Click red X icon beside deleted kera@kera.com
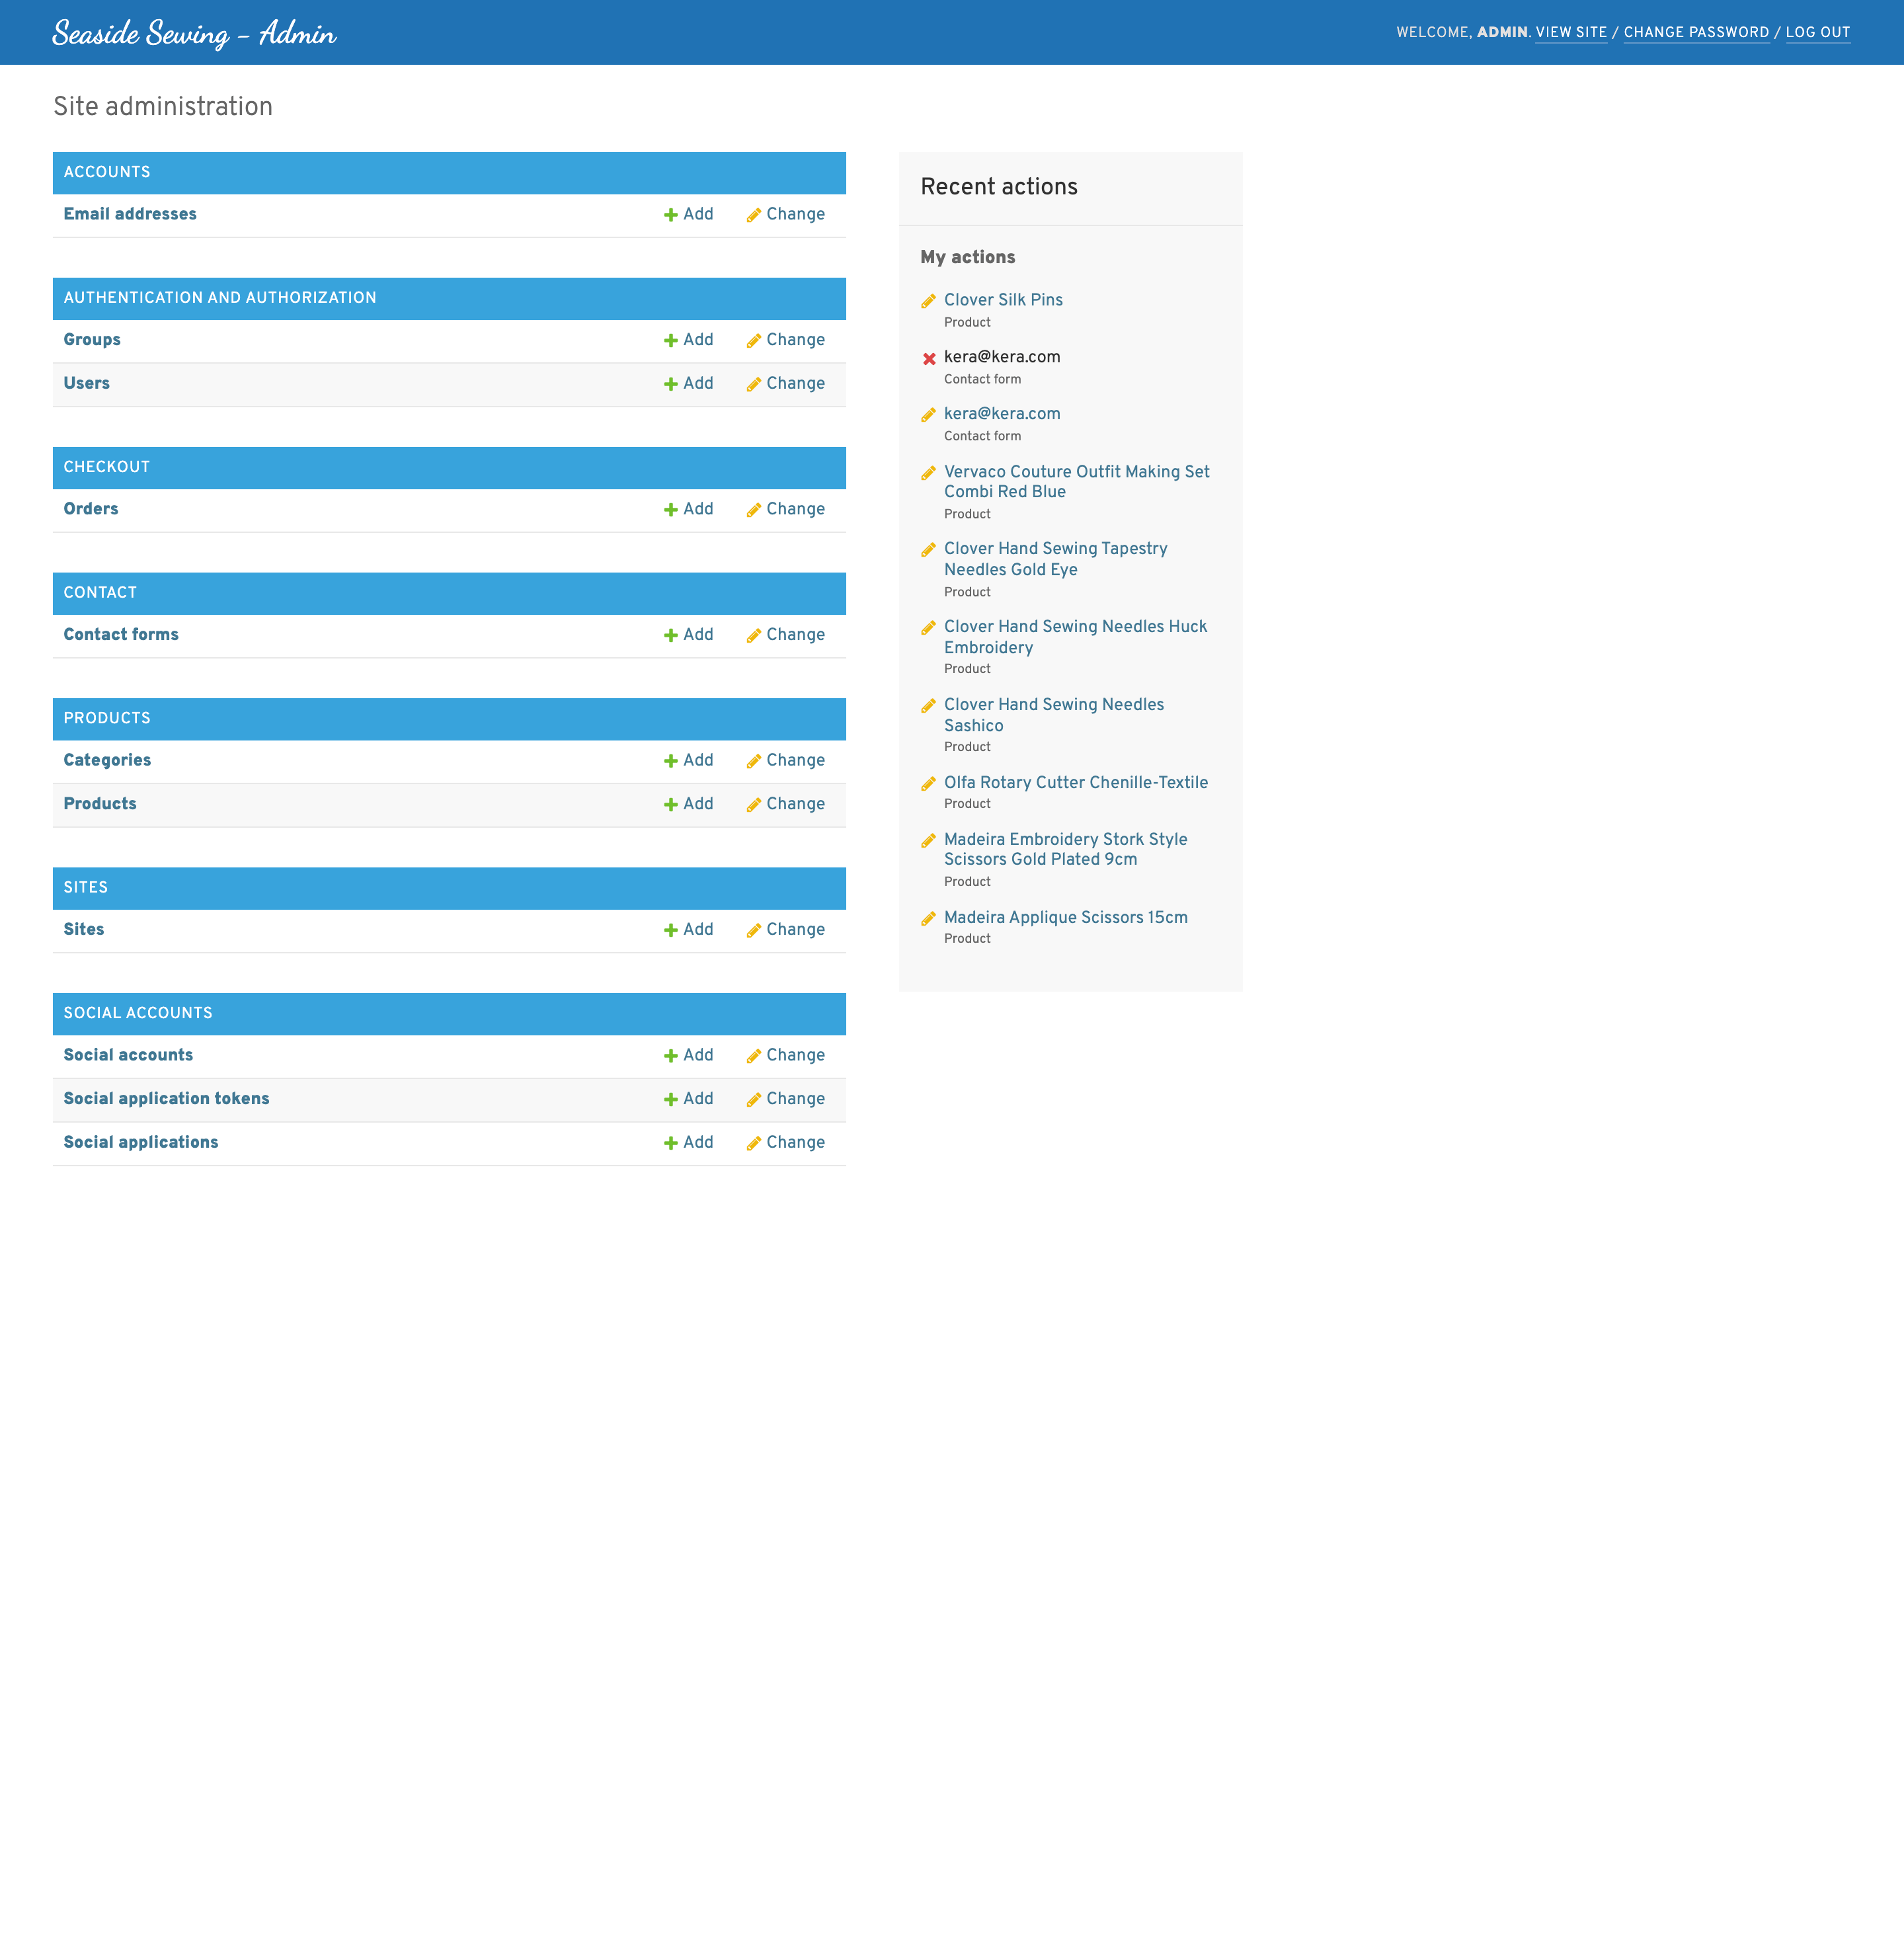The image size is (1904, 1957). (929, 358)
